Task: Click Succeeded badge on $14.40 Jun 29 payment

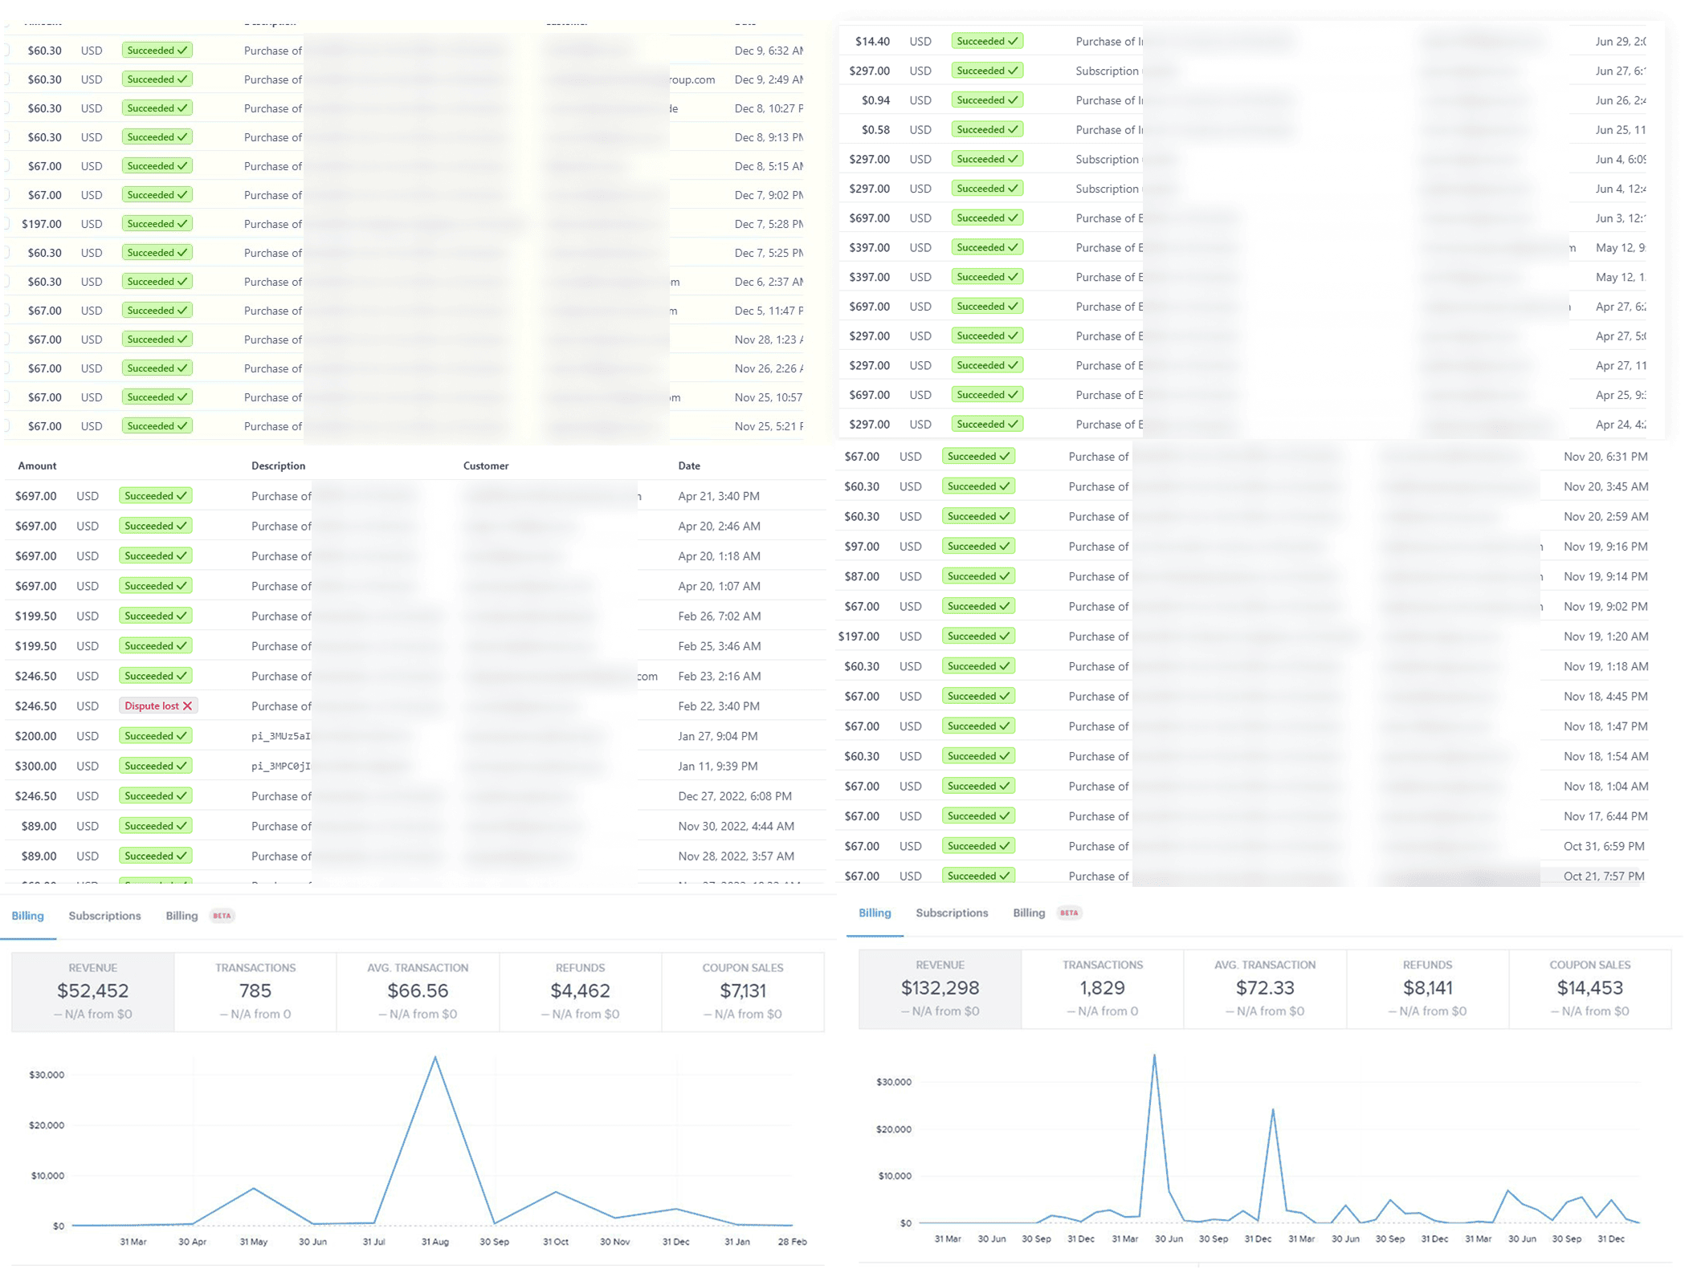Action: [986, 41]
